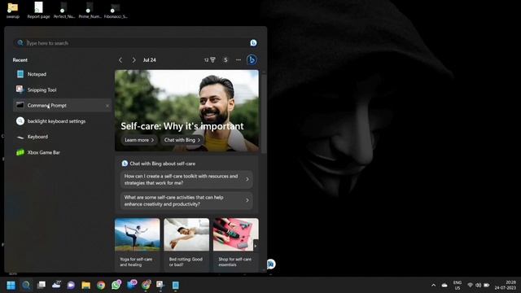Open Snipping Tool from Recent
Screen dimensions: 521x293
tap(62, 90)
